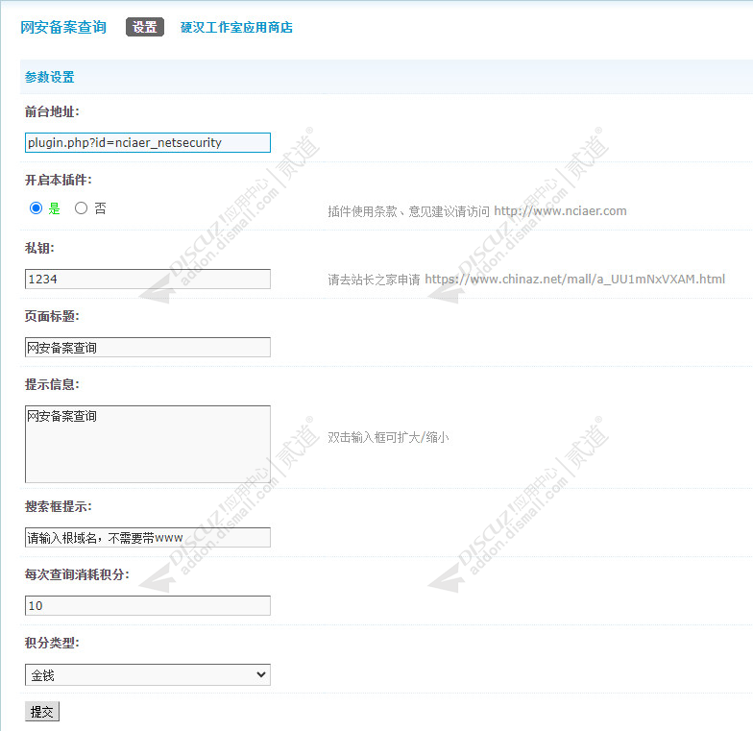The width and height of the screenshot is (753, 731).
Task: Focus the 前台地址 input field
Action: click(x=148, y=142)
